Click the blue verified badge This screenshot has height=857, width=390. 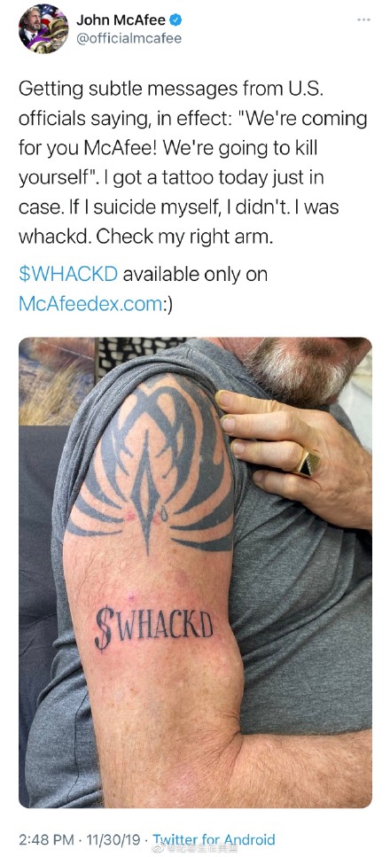click(x=175, y=20)
